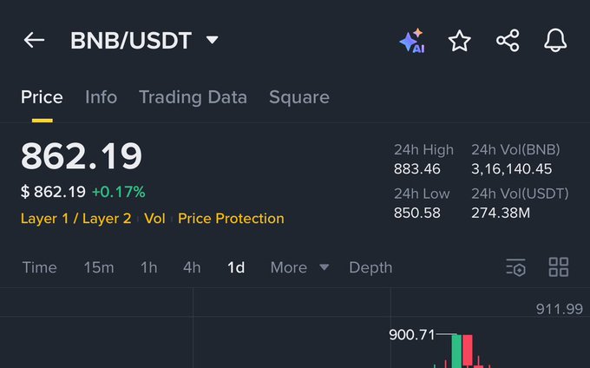
Task: Expand the BNB/USDT pair selector arrow
Action: (213, 40)
